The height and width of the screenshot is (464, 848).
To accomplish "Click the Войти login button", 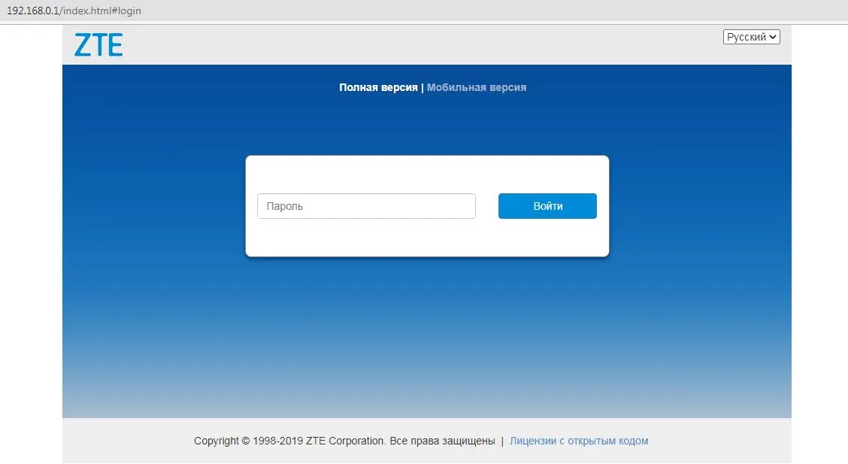I will point(547,206).
